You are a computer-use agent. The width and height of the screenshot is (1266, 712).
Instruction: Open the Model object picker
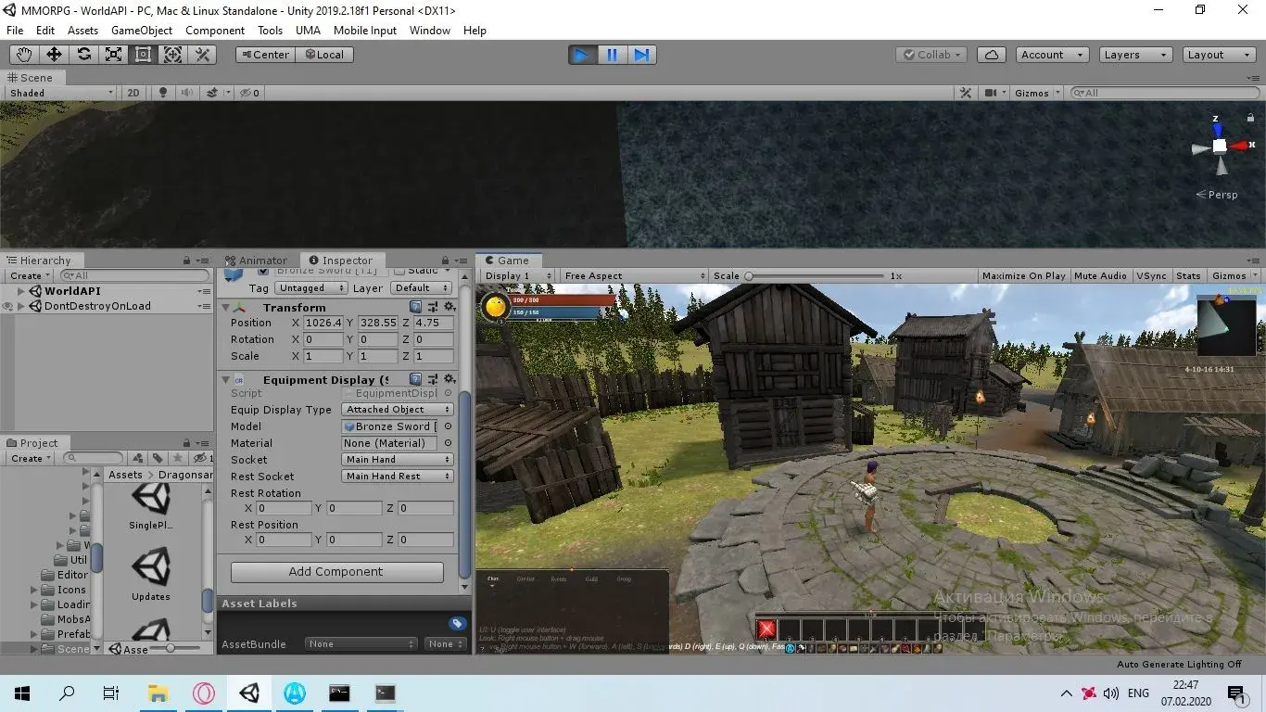tap(449, 426)
